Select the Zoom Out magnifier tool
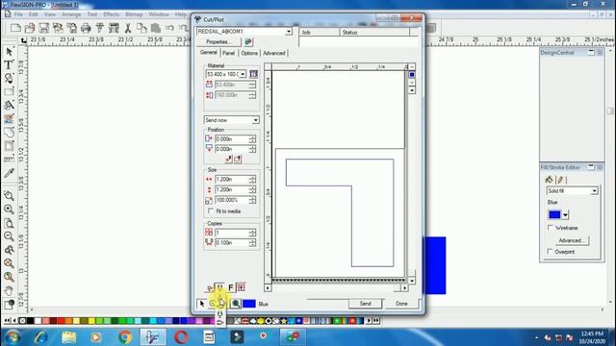 [x=9, y=236]
